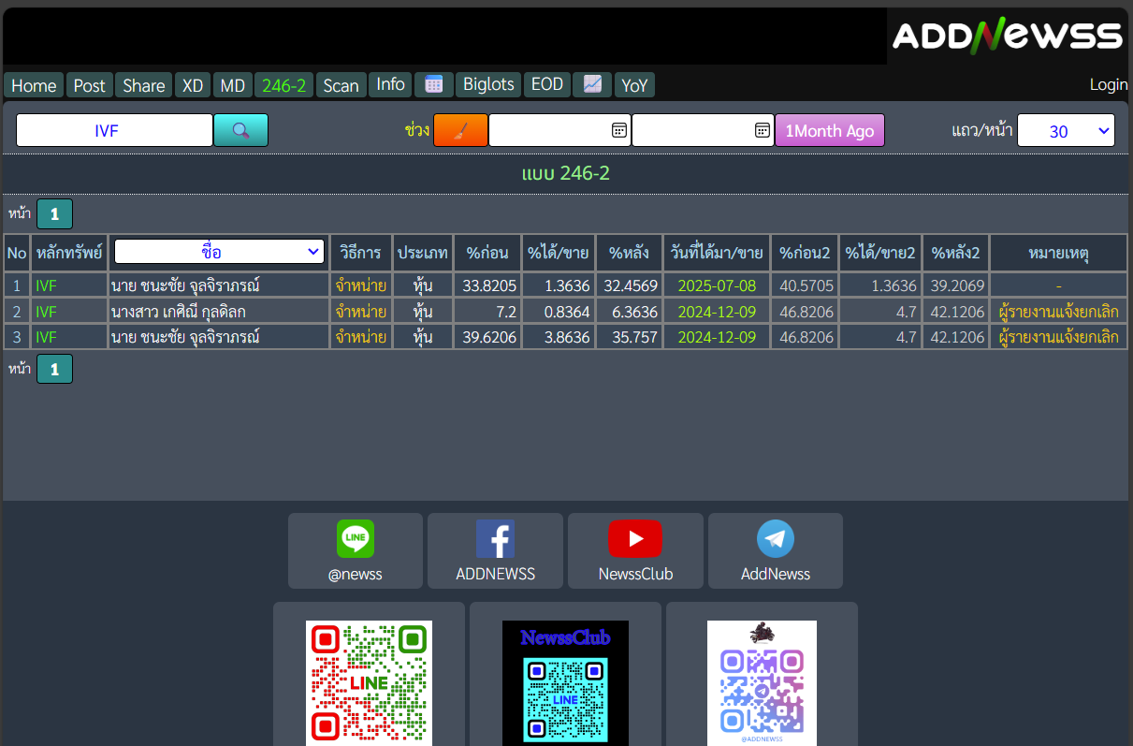Open the rows-per-page dropdown showing 30
Screen dimensions: 1133x746
1066,131
